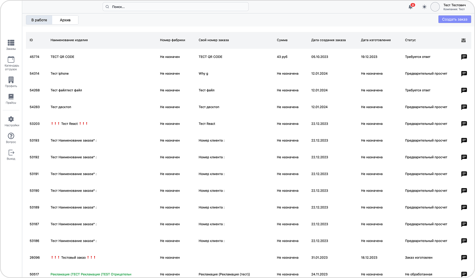Open order named Тест iphone
Viewport: 475px width, 278px height.
pyautogui.click(x=59, y=74)
